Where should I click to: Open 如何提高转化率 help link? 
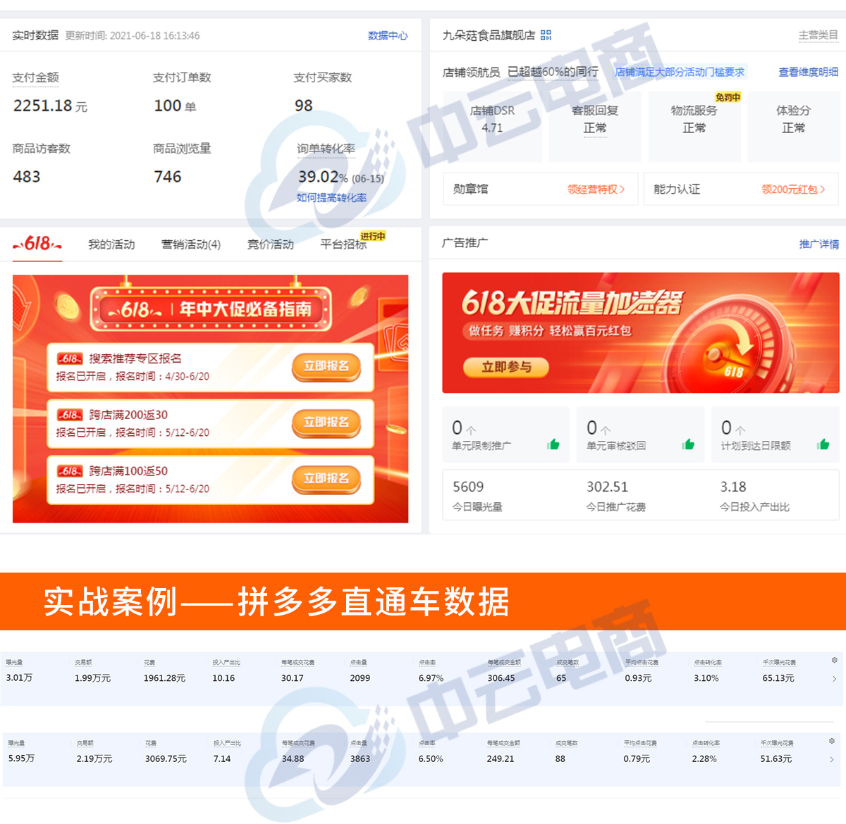tap(331, 198)
